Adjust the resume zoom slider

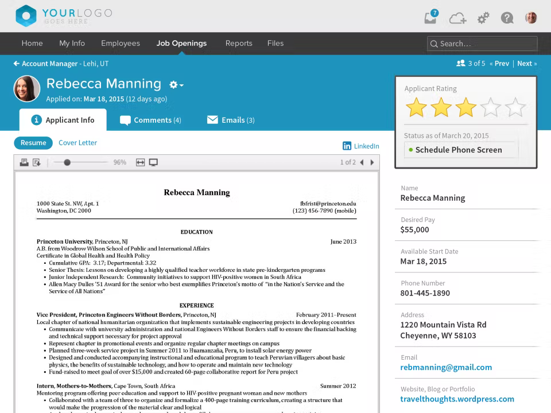pyautogui.click(x=67, y=162)
